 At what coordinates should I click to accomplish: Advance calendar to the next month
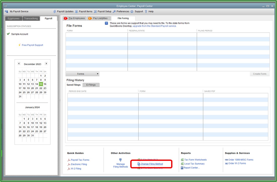[46, 64]
